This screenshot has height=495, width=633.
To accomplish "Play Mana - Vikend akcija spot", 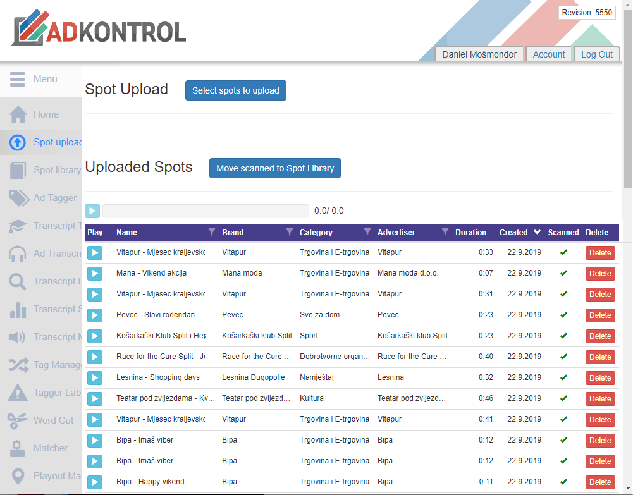I will coord(95,274).
